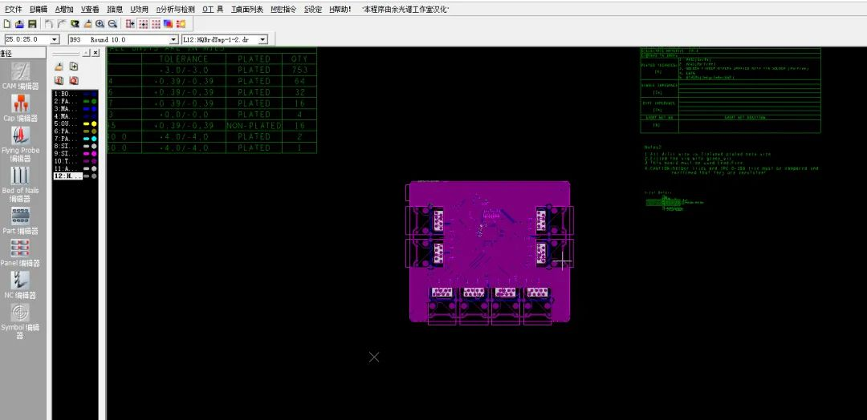This screenshot has height=420, width=867.
Task: Open the I信息 menu
Action: (115, 10)
